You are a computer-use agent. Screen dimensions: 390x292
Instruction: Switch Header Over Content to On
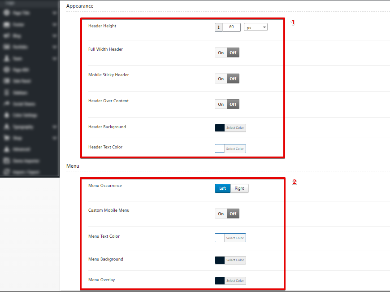[221, 105]
